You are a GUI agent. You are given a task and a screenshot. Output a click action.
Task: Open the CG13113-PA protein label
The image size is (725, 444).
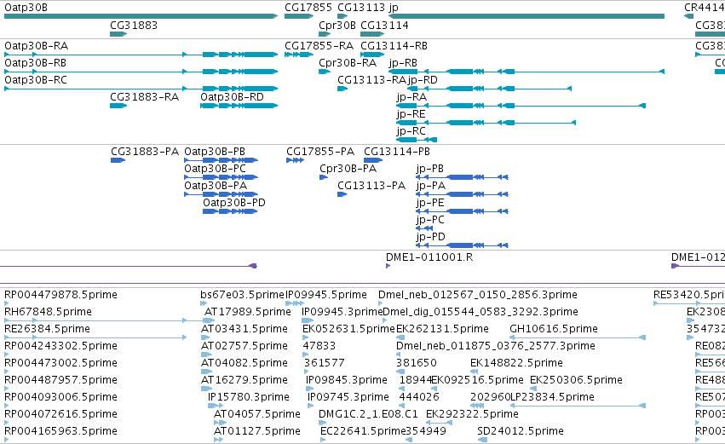(x=371, y=186)
